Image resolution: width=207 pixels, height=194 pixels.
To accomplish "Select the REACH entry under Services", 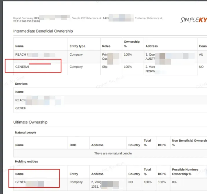I will [x=21, y=100].
